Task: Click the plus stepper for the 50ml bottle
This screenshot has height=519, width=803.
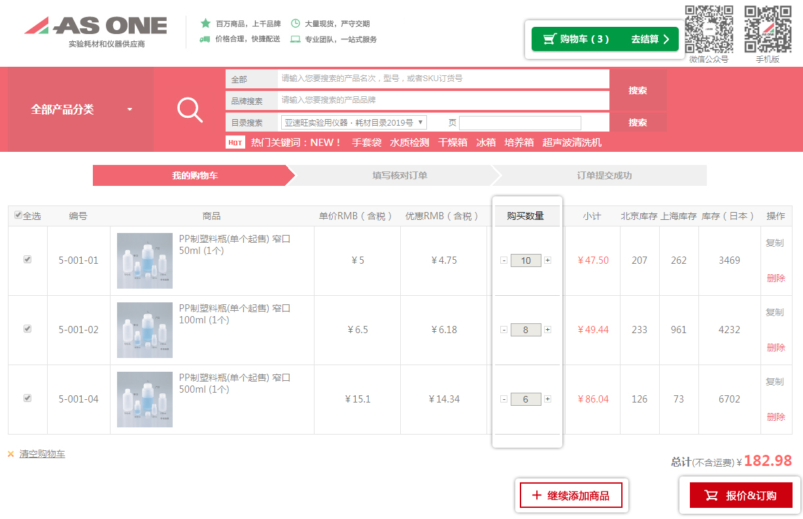Action: click(547, 260)
